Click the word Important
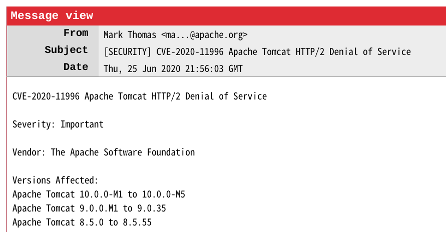This screenshot has width=446, height=232. [82, 124]
